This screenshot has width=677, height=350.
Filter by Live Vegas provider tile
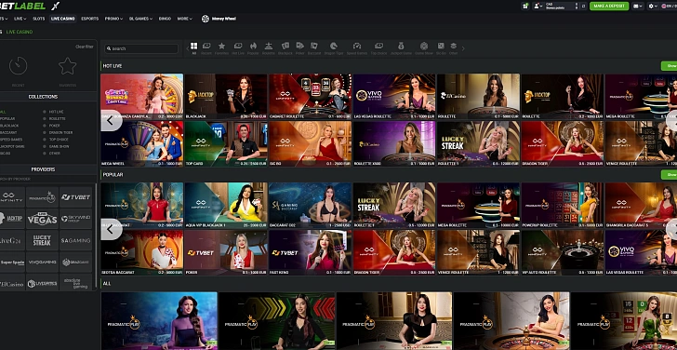pyautogui.click(x=42, y=219)
